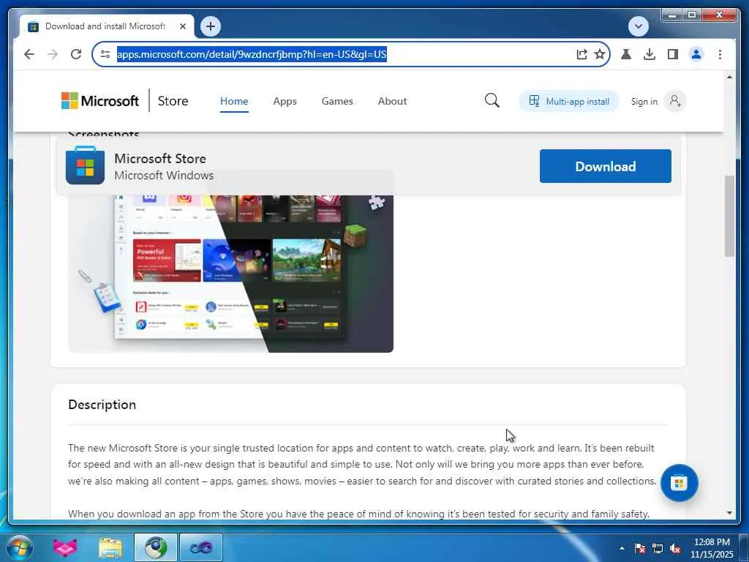Open File Explorer from the taskbar
This screenshot has height=562, width=749.
[110, 547]
